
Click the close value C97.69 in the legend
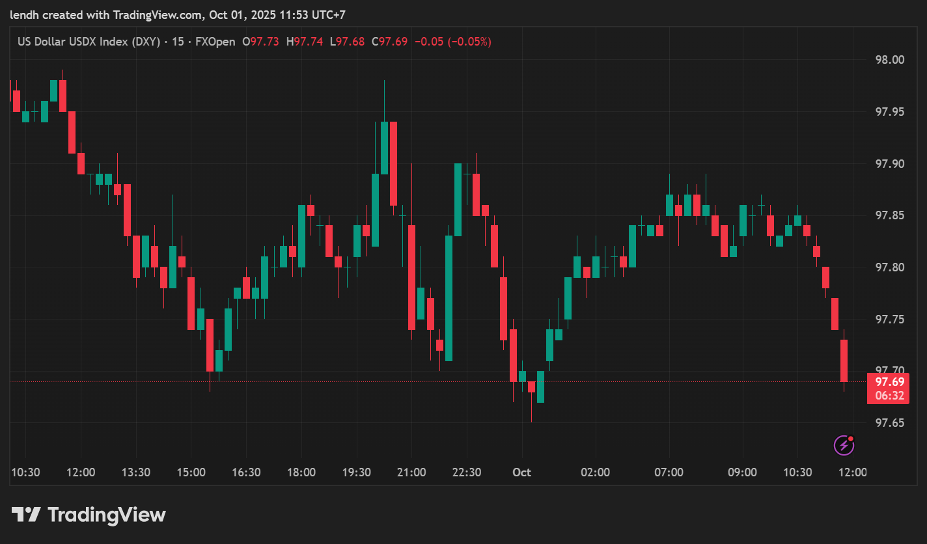tap(389, 42)
